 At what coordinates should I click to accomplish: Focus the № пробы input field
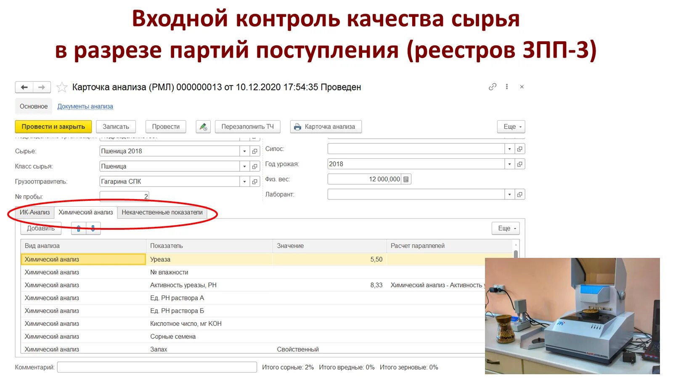coord(124,196)
